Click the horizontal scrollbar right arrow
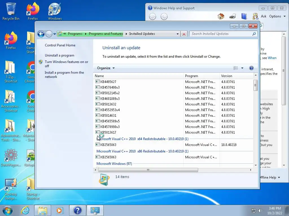 [251, 170]
